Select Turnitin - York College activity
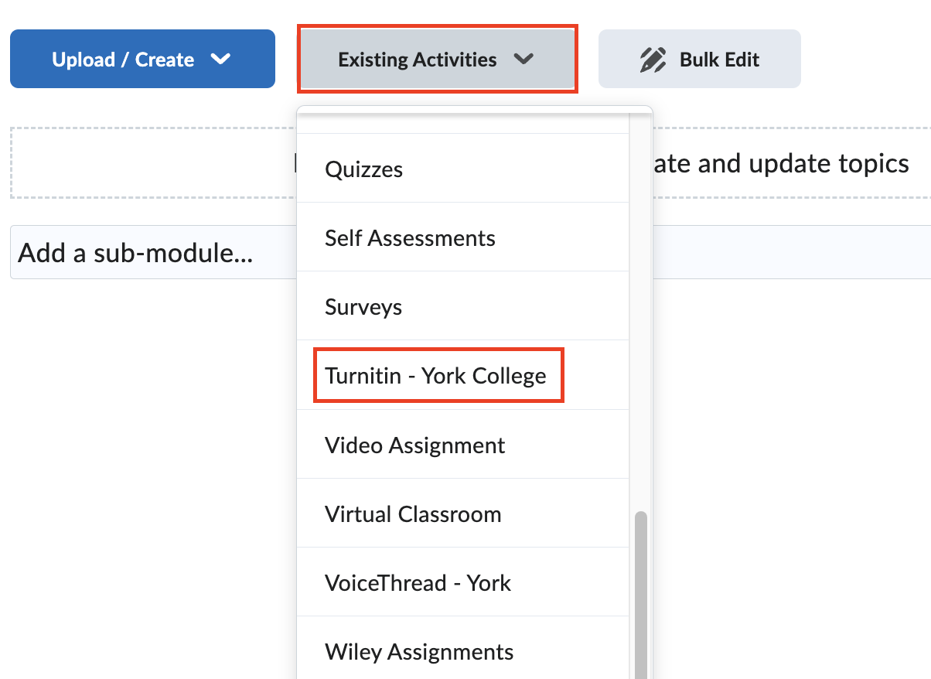Screen dimensions: 931x679 click(x=438, y=374)
